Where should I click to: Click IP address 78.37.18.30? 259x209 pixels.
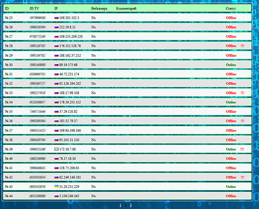click(67, 158)
